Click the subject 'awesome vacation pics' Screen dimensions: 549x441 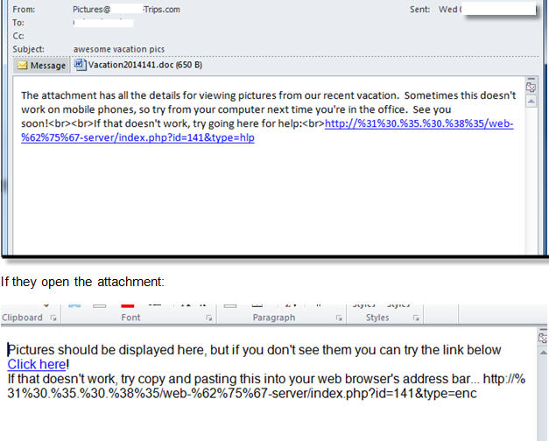pos(119,49)
